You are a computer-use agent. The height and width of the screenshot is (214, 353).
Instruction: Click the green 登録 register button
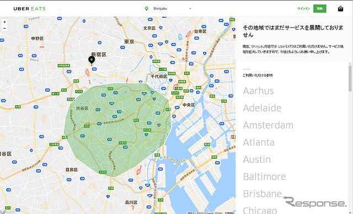click(x=320, y=9)
